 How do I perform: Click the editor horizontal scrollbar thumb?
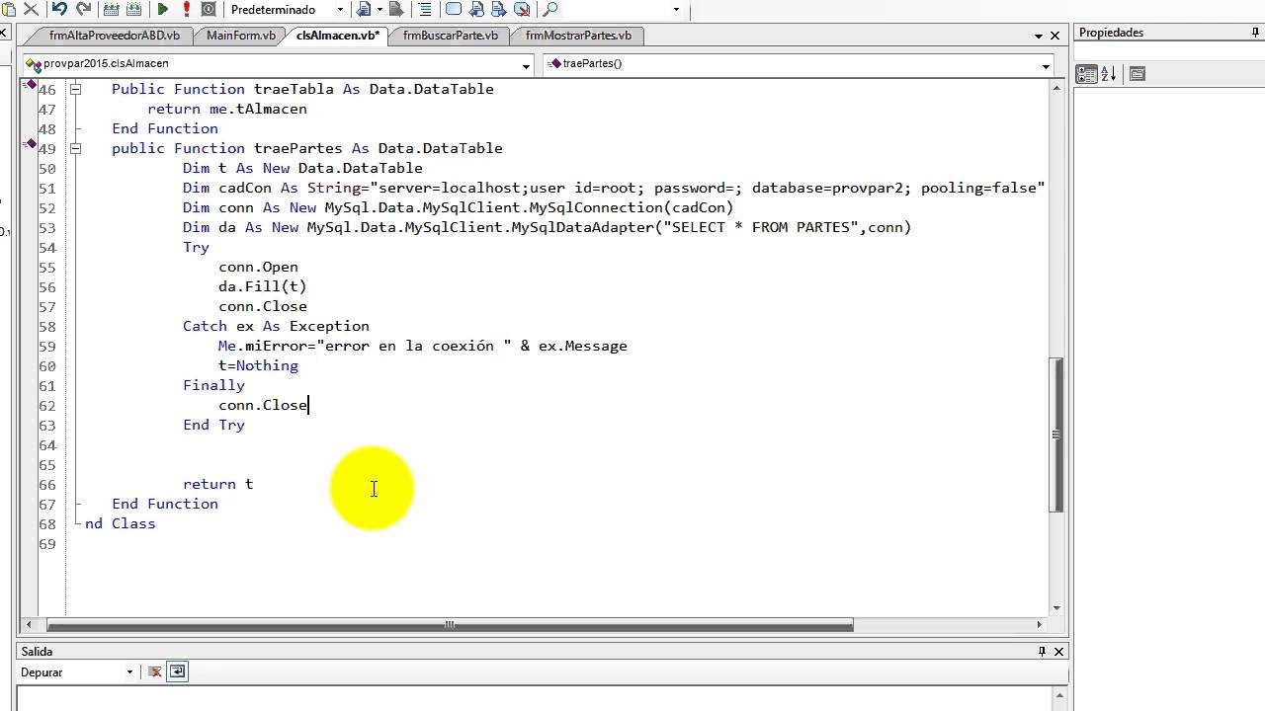(450, 624)
